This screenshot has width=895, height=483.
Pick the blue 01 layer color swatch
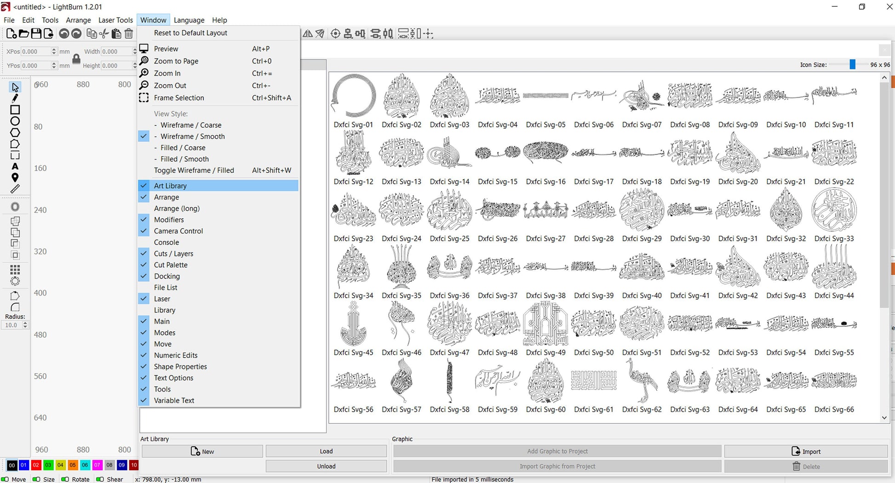24,465
